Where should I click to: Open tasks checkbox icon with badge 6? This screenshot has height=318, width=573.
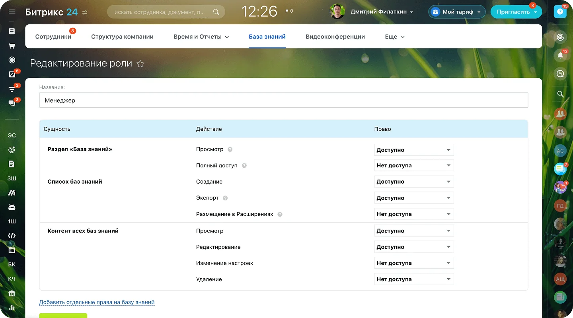(x=12, y=74)
